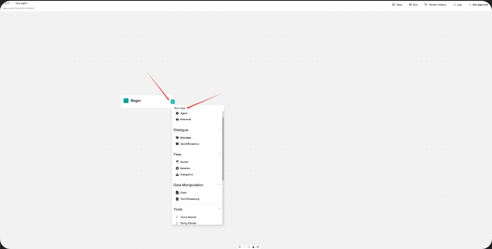Click the Await Response icon
This screenshot has height=249, width=492.
[177, 144]
